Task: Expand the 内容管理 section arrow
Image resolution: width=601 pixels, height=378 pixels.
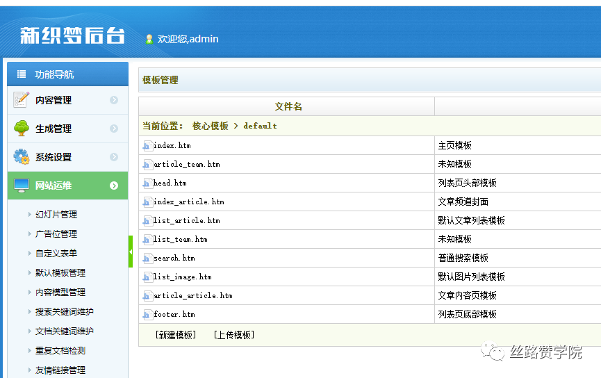Action: pyautogui.click(x=114, y=100)
